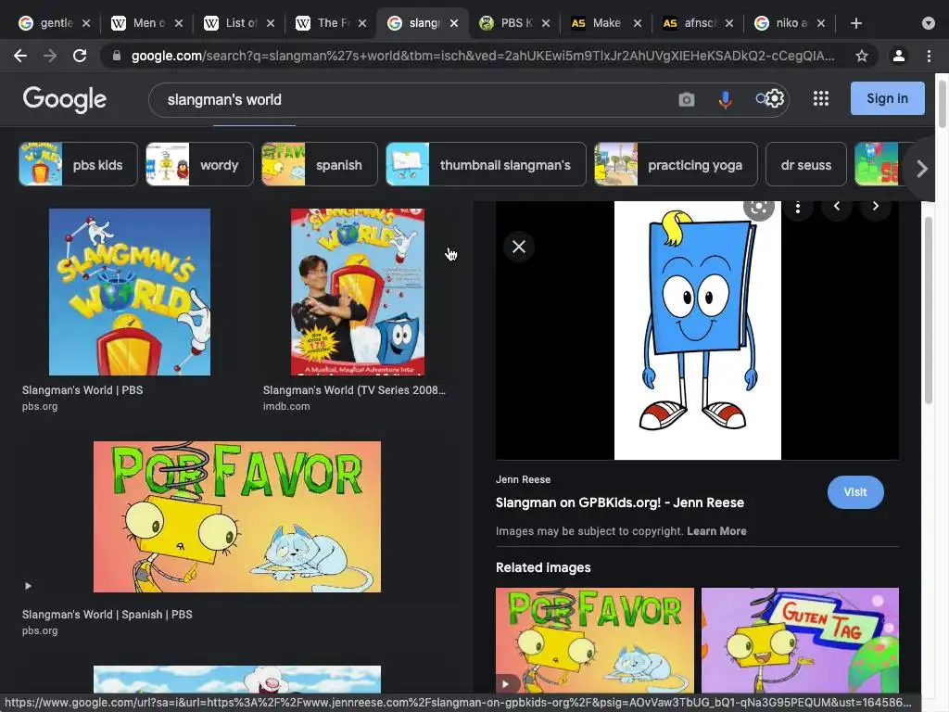Click the browser forward arrow
Viewport: 949px width, 712px height.
click(50, 56)
